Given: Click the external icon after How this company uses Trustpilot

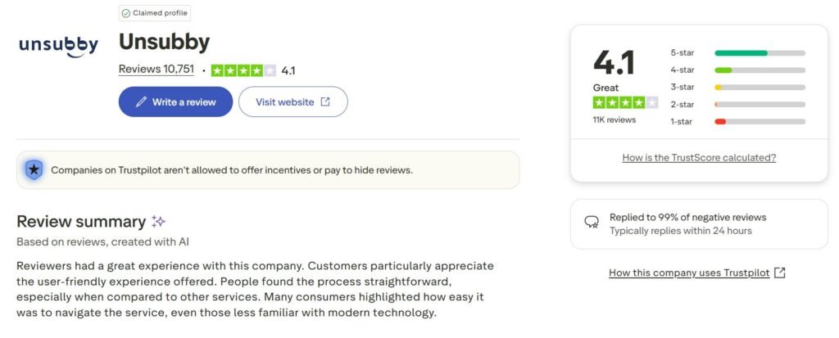Looking at the screenshot, I should [x=780, y=273].
